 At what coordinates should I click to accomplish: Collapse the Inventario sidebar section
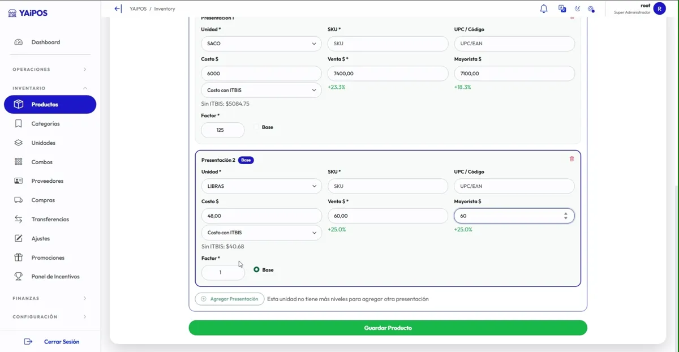(50, 88)
